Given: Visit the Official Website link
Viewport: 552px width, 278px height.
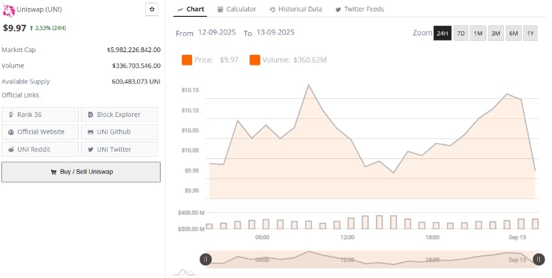Looking at the screenshot, I should click(40, 132).
